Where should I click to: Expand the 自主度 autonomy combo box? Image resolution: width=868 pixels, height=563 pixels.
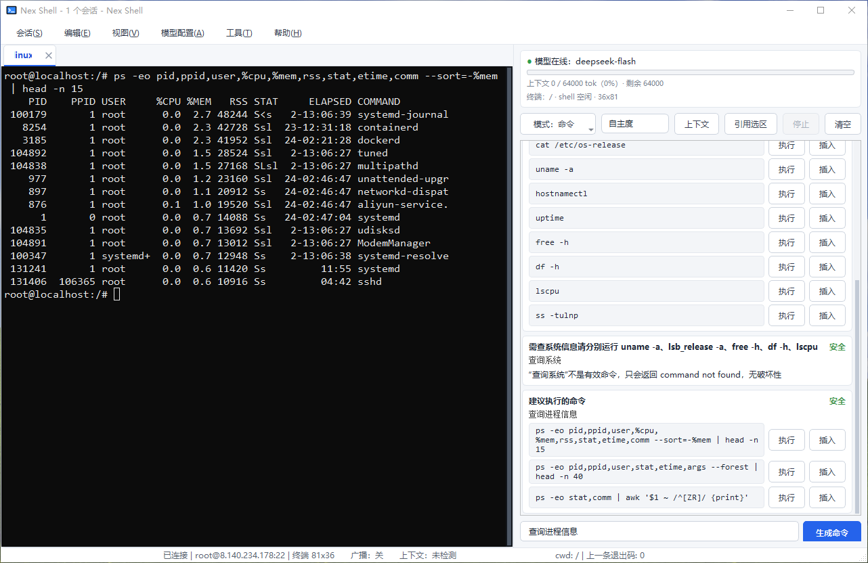634,124
